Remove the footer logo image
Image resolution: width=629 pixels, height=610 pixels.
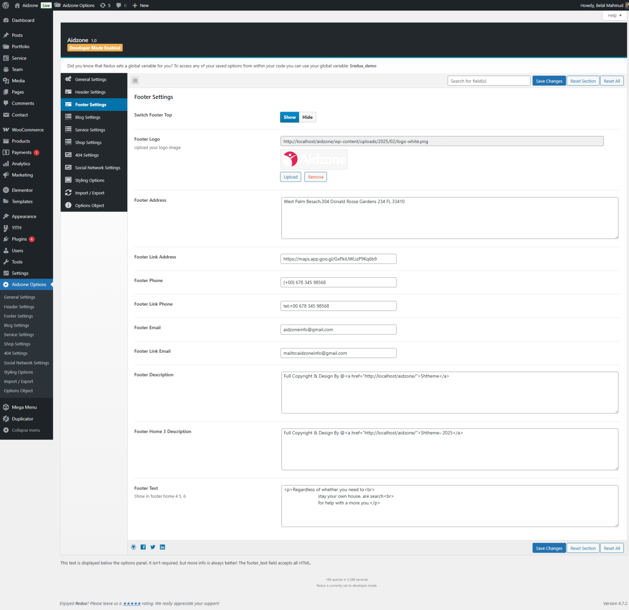315,177
